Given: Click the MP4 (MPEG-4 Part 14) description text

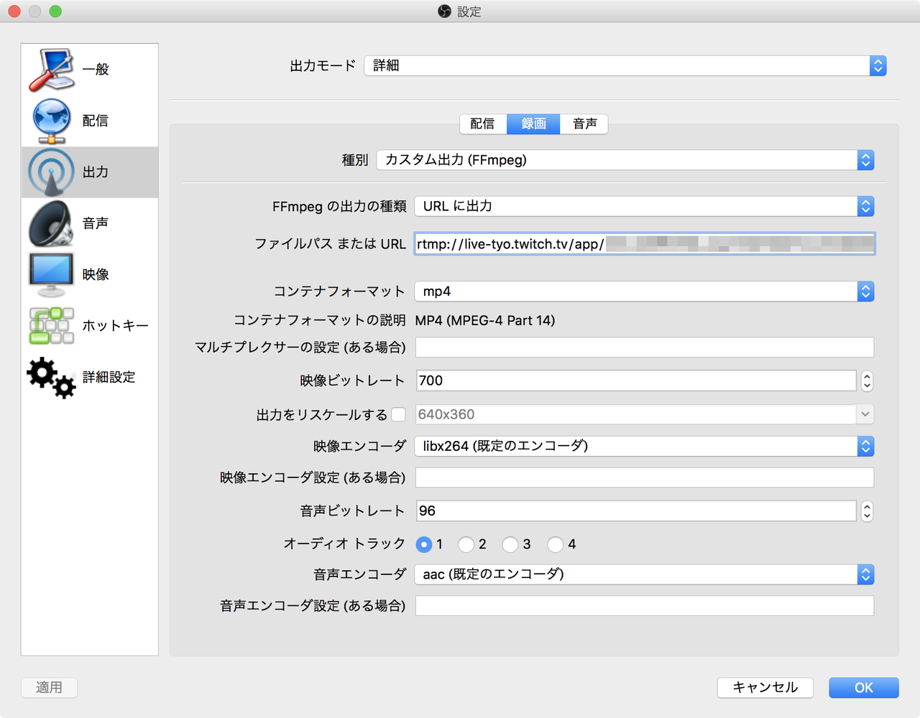Looking at the screenshot, I should click(x=485, y=320).
